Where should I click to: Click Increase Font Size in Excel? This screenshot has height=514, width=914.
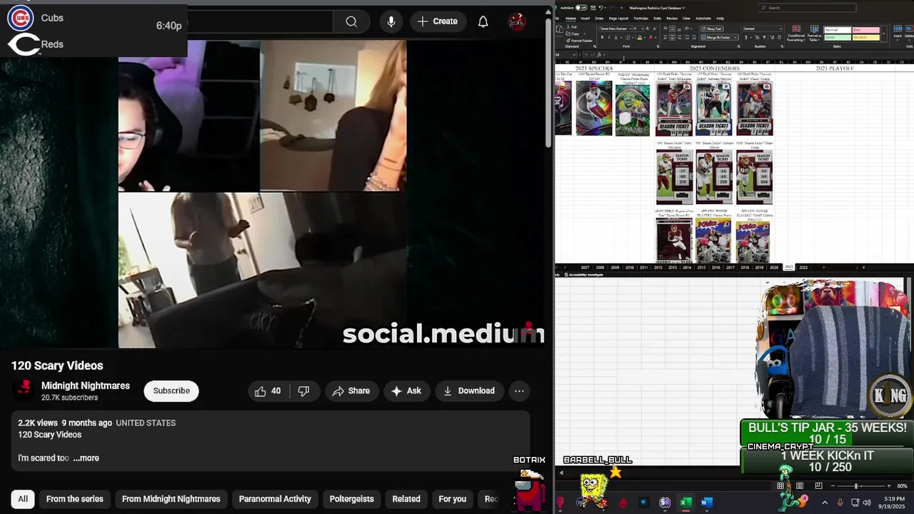click(x=648, y=29)
